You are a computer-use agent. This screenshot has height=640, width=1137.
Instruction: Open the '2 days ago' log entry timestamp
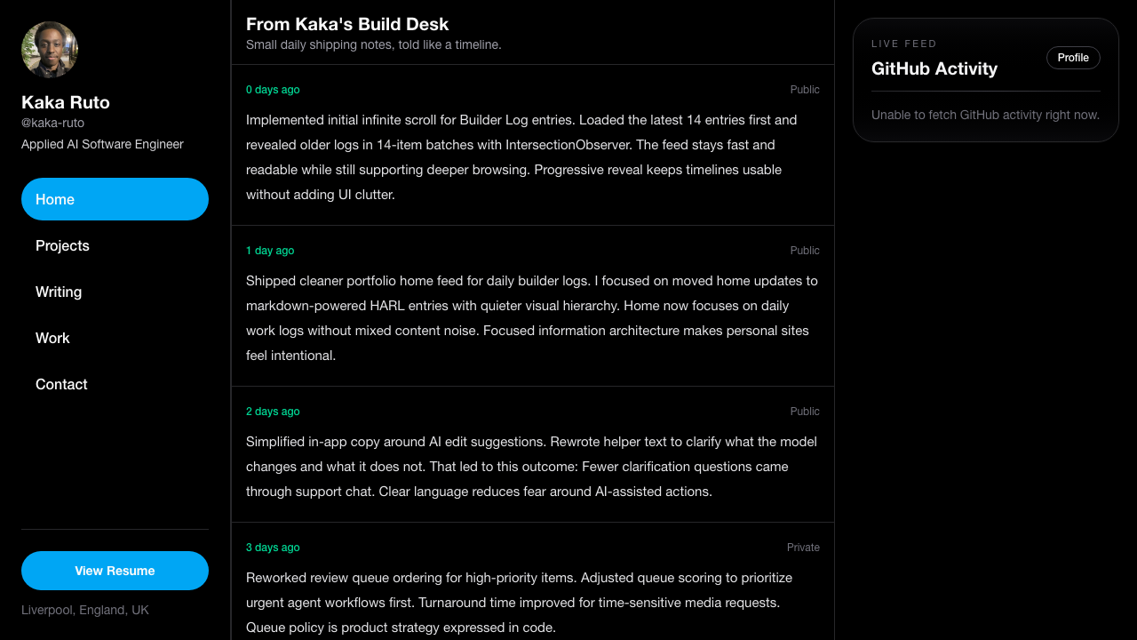273,412
